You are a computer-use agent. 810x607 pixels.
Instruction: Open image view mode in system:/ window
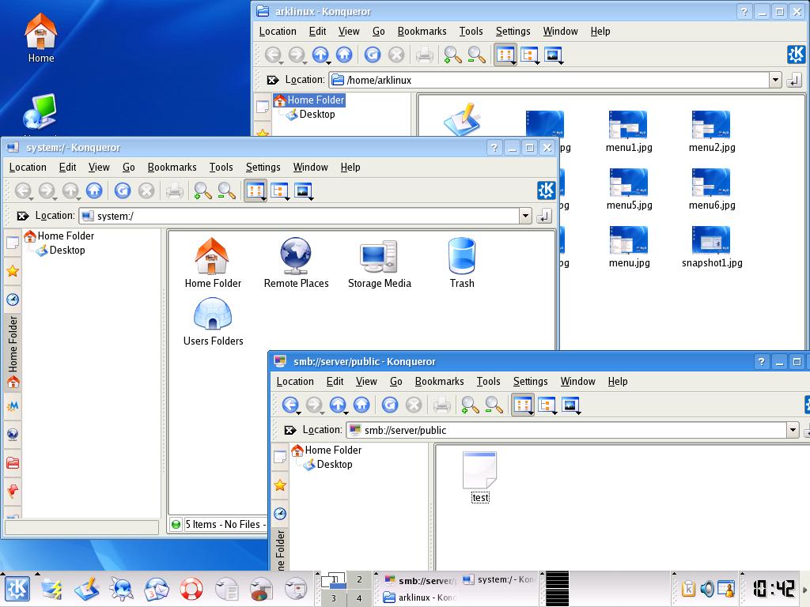click(303, 191)
